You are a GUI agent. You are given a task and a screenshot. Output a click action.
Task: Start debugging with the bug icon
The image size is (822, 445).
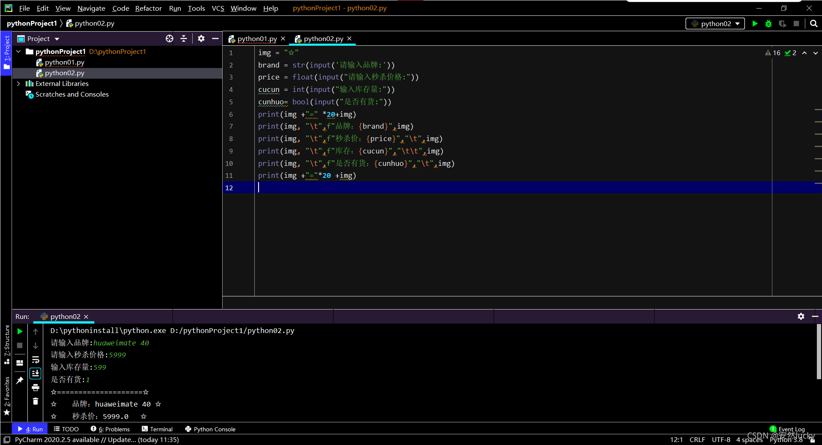(x=768, y=24)
